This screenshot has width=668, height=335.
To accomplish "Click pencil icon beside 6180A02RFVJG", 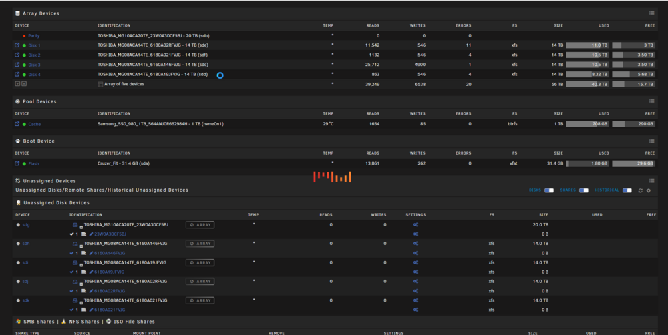I will coord(91,291).
